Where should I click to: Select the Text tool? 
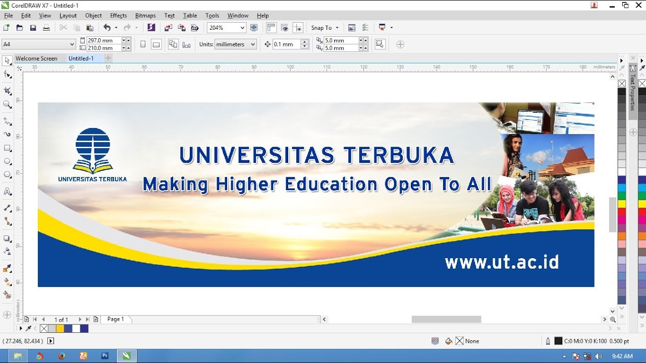pos(7,192)
